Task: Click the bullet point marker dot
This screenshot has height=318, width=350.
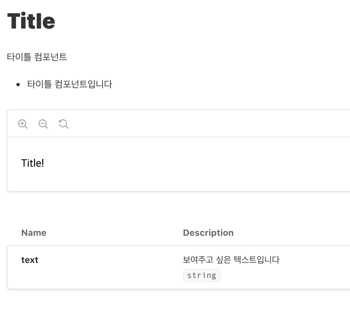Action: tap(18, 84)
